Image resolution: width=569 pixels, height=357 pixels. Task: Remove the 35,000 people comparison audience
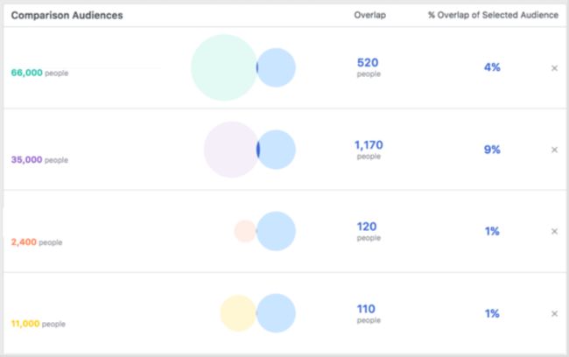(554, 150)
